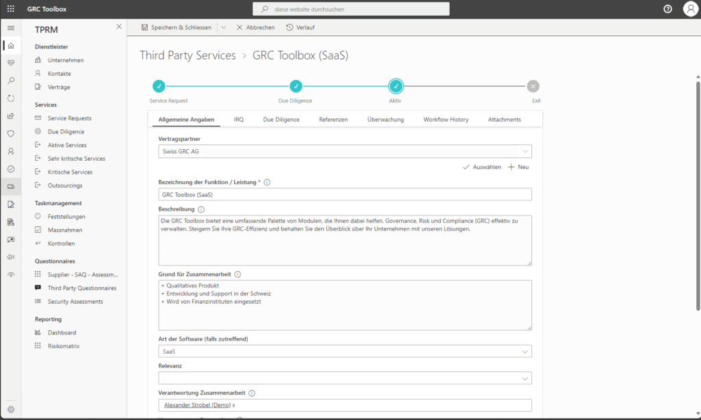
Task: Open Verträge in the sidebar
Action: (59, 87)
